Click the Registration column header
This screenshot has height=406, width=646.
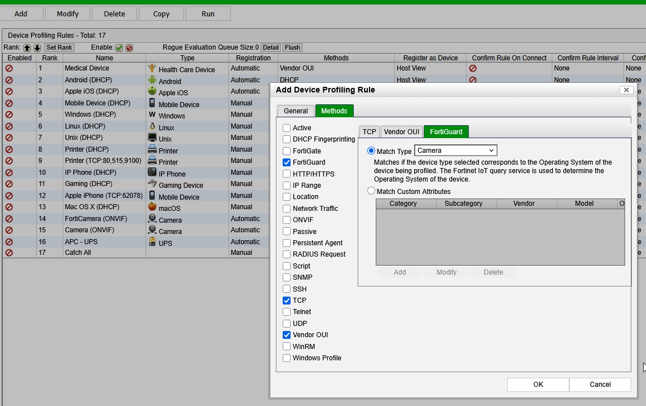click(253, 58)
